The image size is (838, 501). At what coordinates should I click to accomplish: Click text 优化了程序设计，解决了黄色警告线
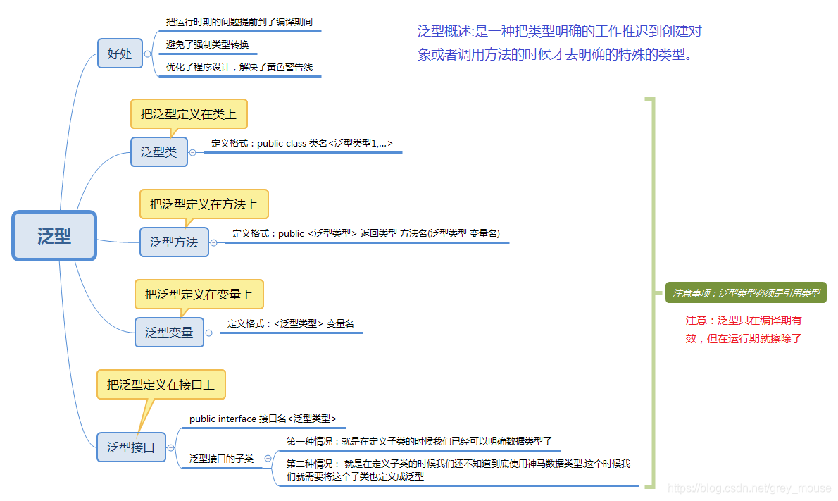click(239, 67)
